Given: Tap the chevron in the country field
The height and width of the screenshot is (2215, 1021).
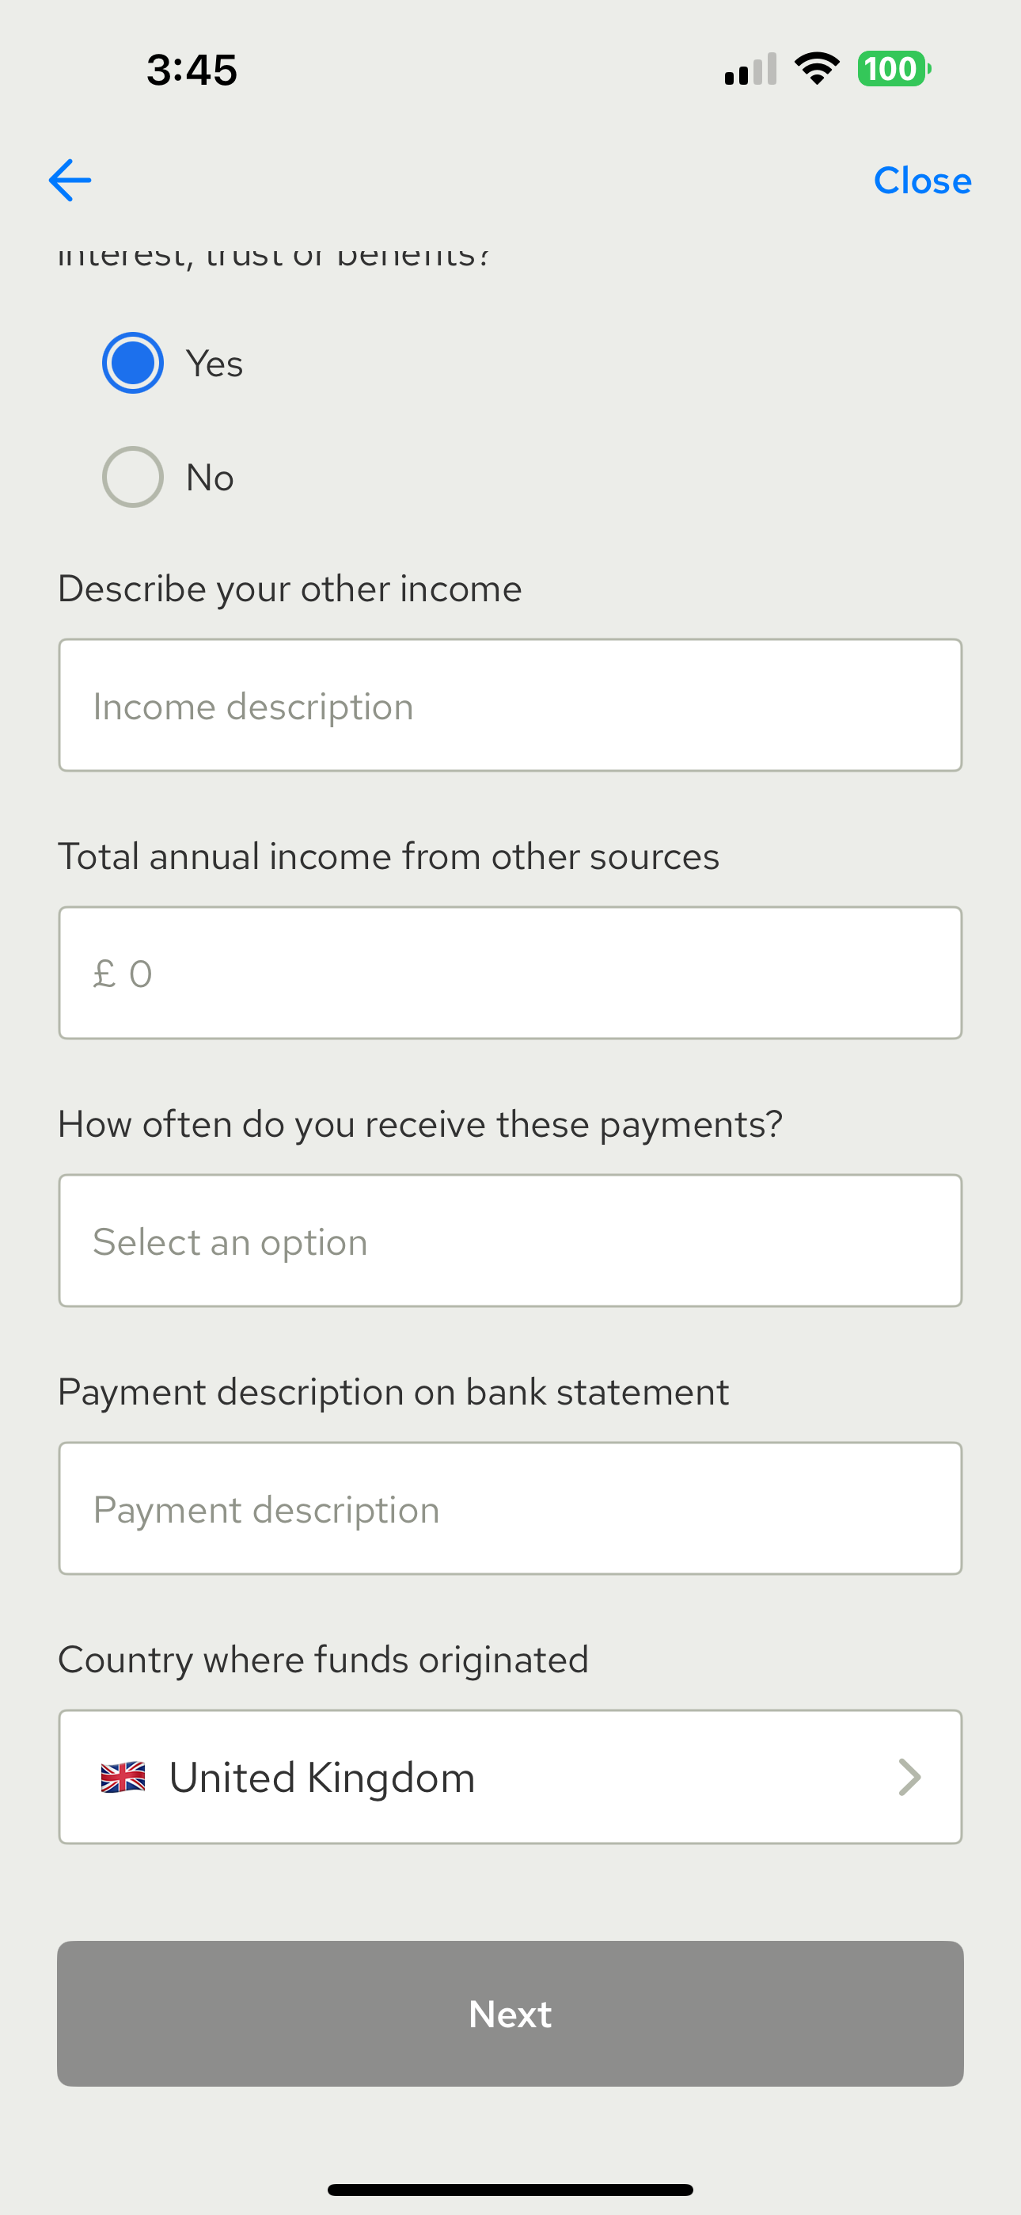Looking at the screenshot, I should pos(909,1776).
